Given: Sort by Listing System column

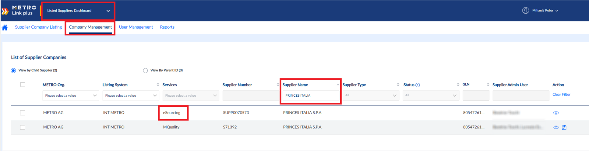Looking at the screenshot, I should pyautogui.click(x=158, y=85).
